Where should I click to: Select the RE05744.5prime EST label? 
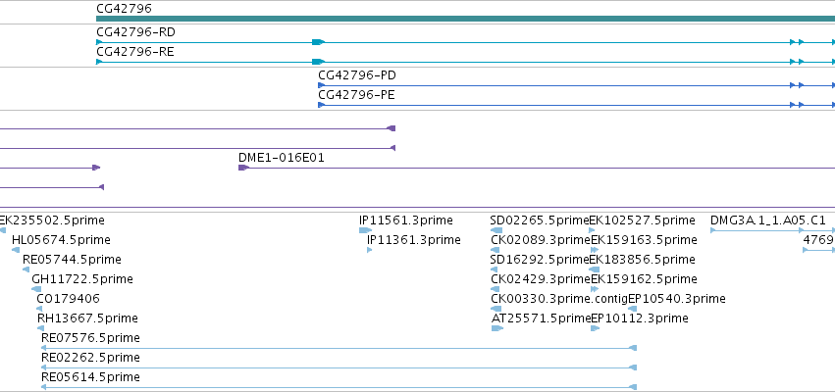pyautogui.click(x=72, y=260)
